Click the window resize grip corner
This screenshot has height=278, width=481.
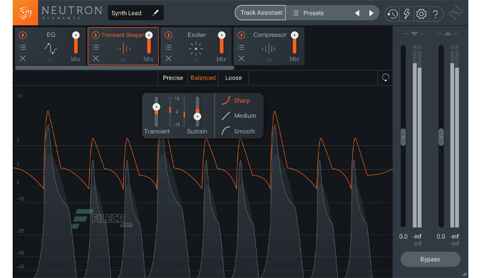[465, 274]
